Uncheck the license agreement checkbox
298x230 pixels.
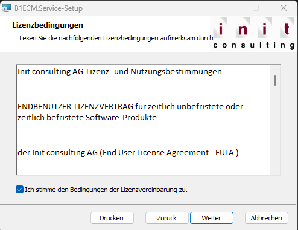pyautogui.click(x=19, y=190)
